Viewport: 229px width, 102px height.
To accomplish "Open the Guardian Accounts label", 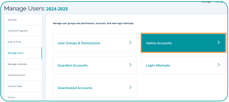I will (72, 65).
